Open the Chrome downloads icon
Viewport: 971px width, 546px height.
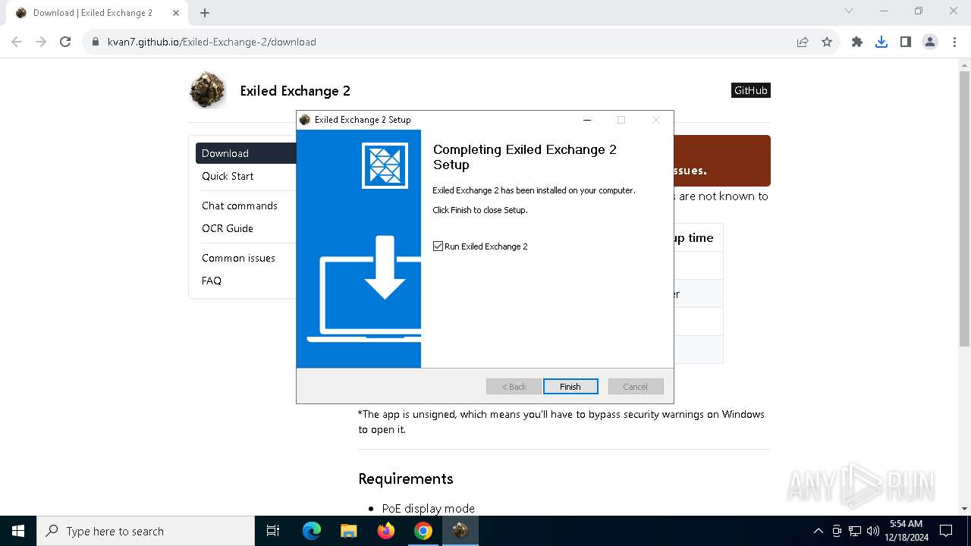[881, 42]
